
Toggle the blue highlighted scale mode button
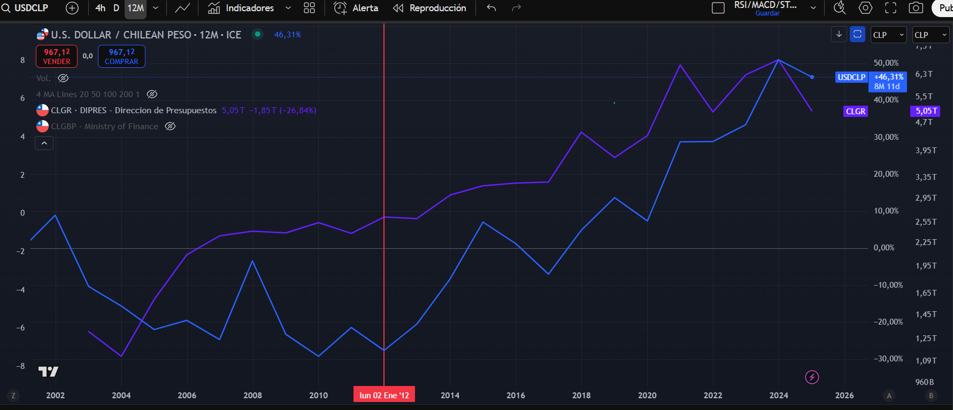pos(857,34)
